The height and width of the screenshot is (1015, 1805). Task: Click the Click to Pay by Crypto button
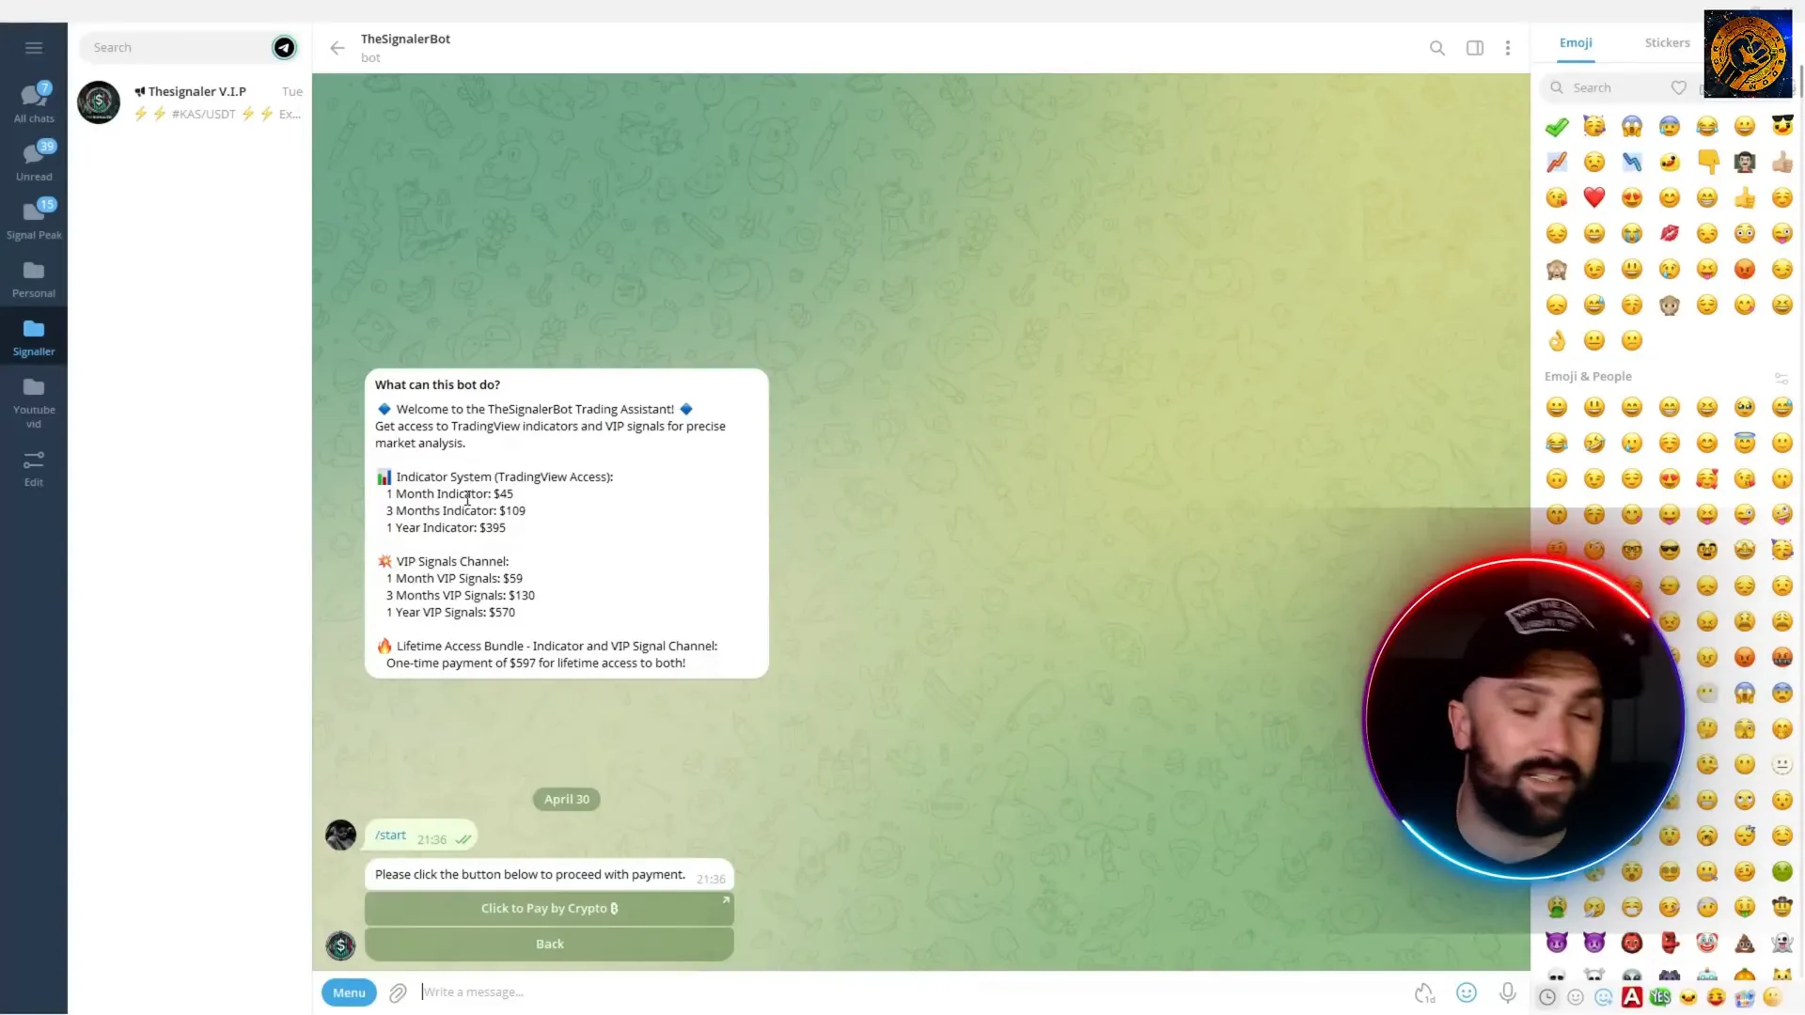click(x=549, y=909)
